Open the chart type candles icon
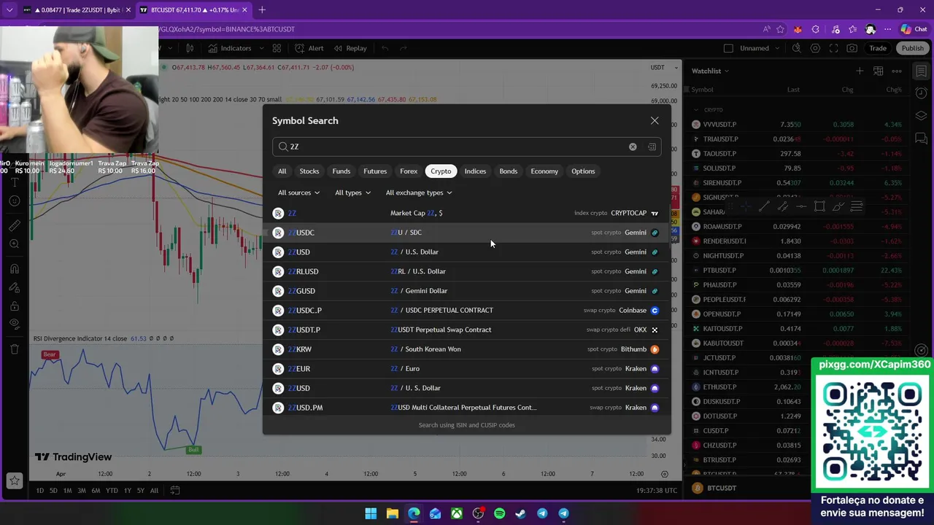 pyautogui.click(x=190, y=48)
